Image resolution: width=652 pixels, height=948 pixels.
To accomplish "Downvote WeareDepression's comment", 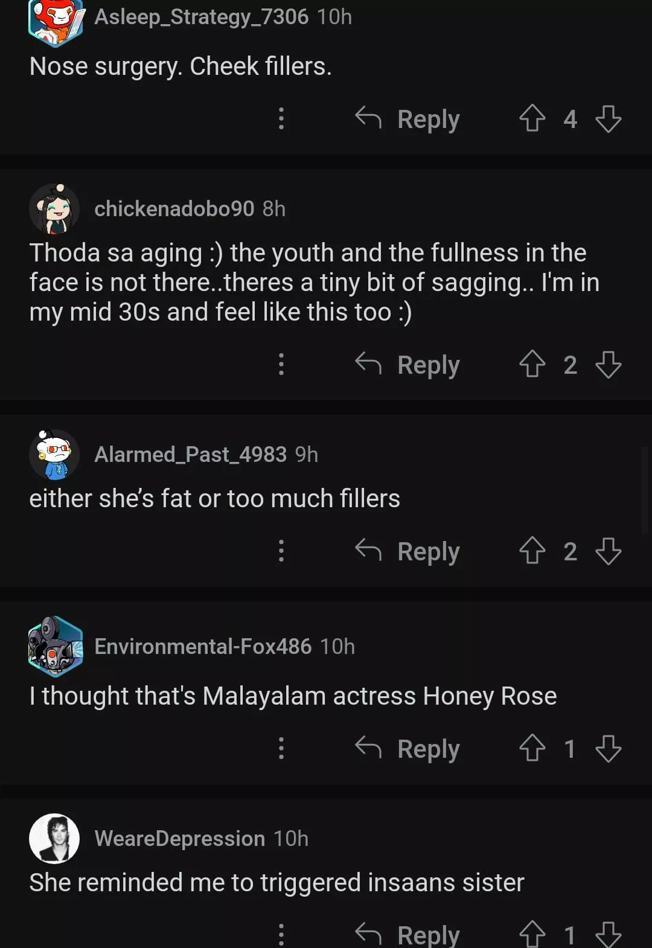I will (x=608, y=934).
